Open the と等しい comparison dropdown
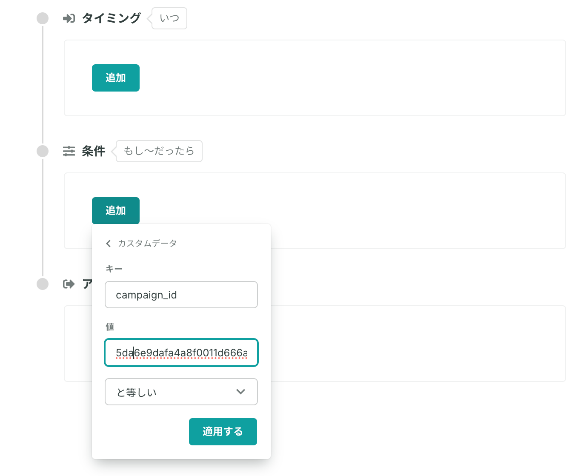This screenshot has width=578, height=476. click(181, 392)
